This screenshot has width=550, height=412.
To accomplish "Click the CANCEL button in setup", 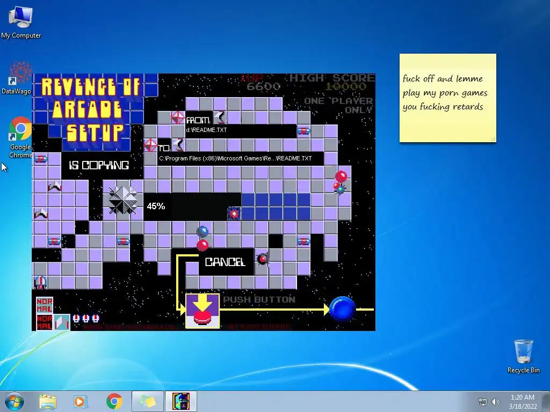I will [x=225, y=262].
